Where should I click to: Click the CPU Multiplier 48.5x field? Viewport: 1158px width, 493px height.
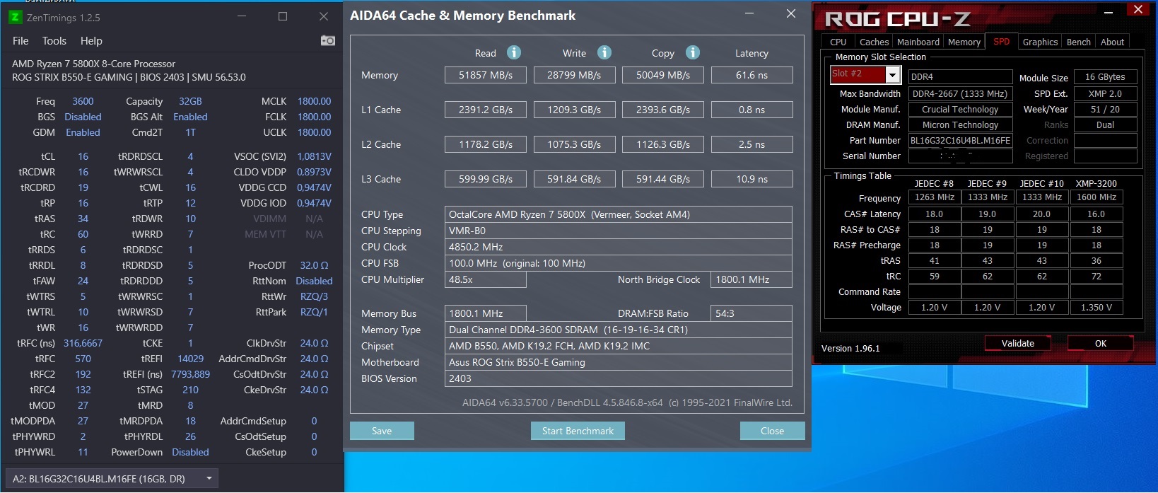point(486,279)
